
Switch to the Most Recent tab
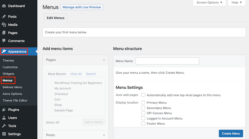point(57,74)
